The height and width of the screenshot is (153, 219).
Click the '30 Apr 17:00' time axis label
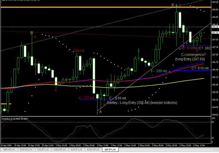34,145
